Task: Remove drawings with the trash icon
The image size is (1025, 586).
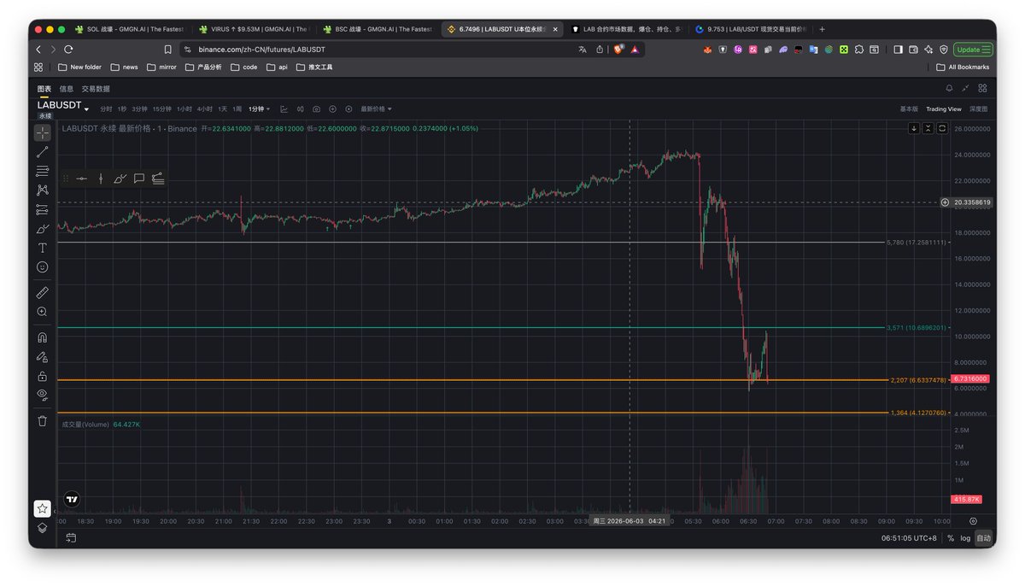Action: pos(42,420)
